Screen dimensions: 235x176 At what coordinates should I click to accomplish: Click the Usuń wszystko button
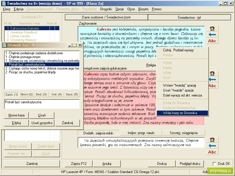click(x=42, y=123)
